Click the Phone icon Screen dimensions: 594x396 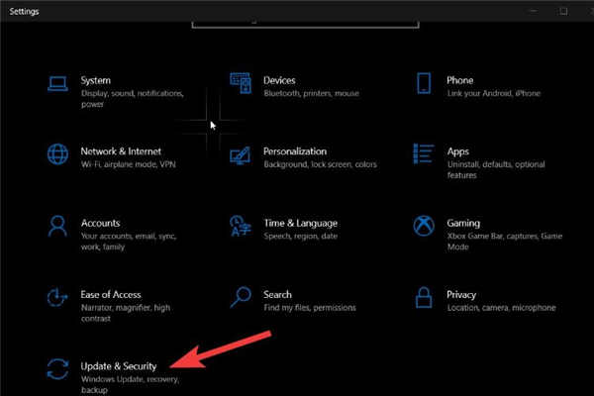(x=423, y=83)
